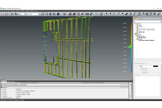Viewport: 162px width, 108px height.
Task: Select the World Axes tree item
Action: [142, 32]
